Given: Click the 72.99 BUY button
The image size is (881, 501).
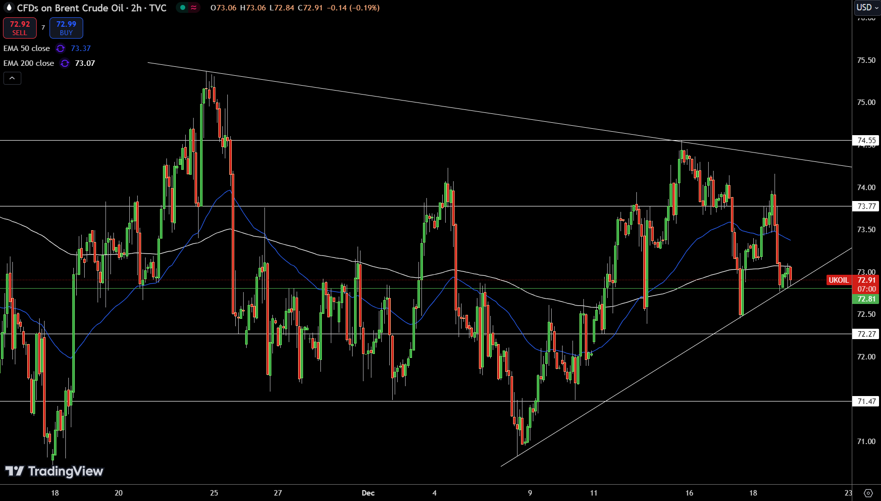Looking at the screenshot, I should pos(66,28).
